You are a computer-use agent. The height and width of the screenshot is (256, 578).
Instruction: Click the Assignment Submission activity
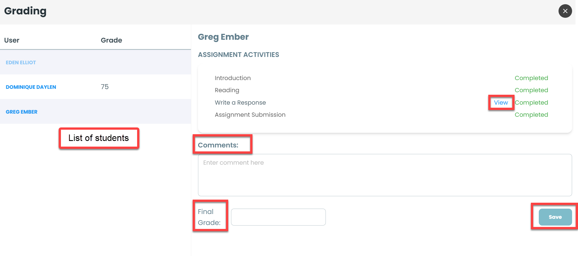[x=250, y=115]
